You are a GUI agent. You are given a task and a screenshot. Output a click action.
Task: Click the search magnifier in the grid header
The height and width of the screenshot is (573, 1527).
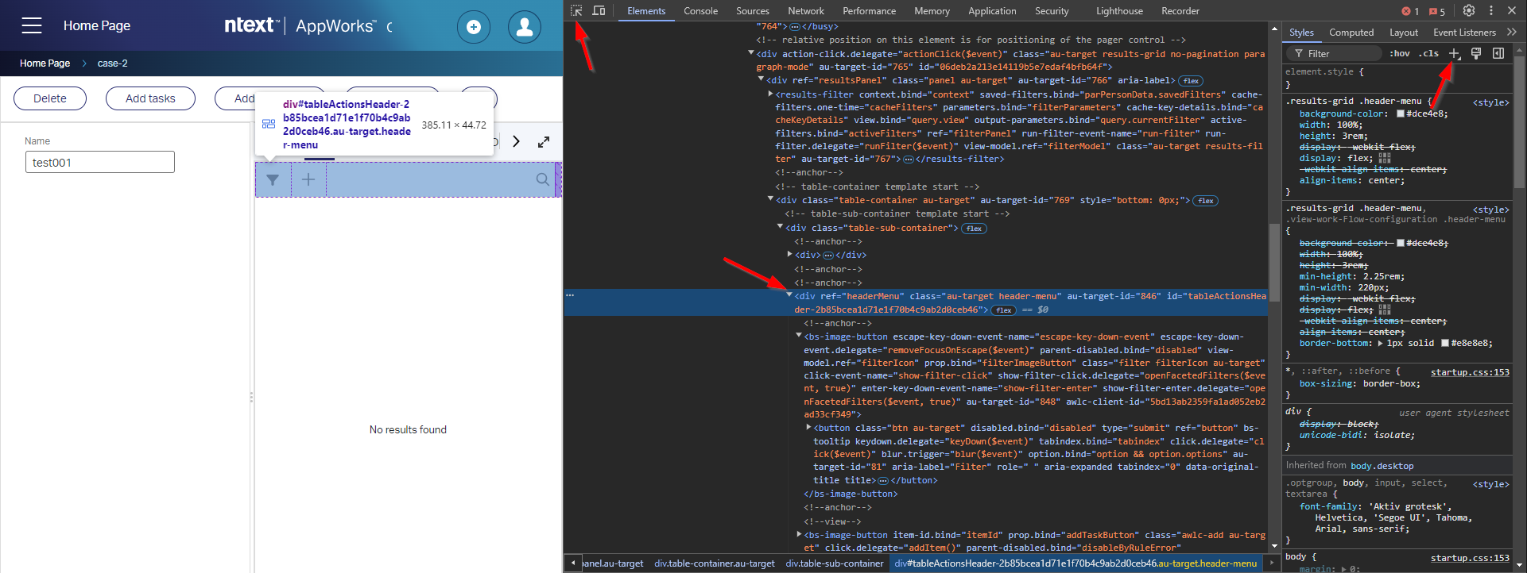(542, 179)
